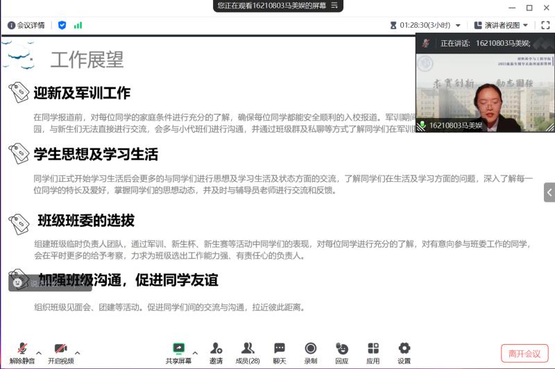555x369 pixels.
Task: Open the screen-viewing banner menu at top
Action: coord(335,6)
